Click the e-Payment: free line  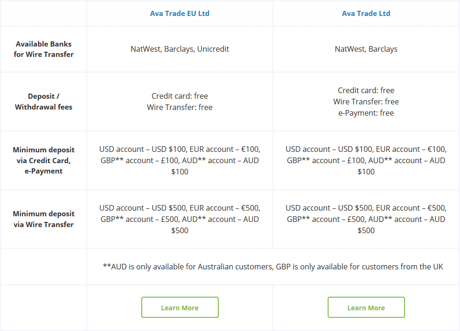[366, 113]
